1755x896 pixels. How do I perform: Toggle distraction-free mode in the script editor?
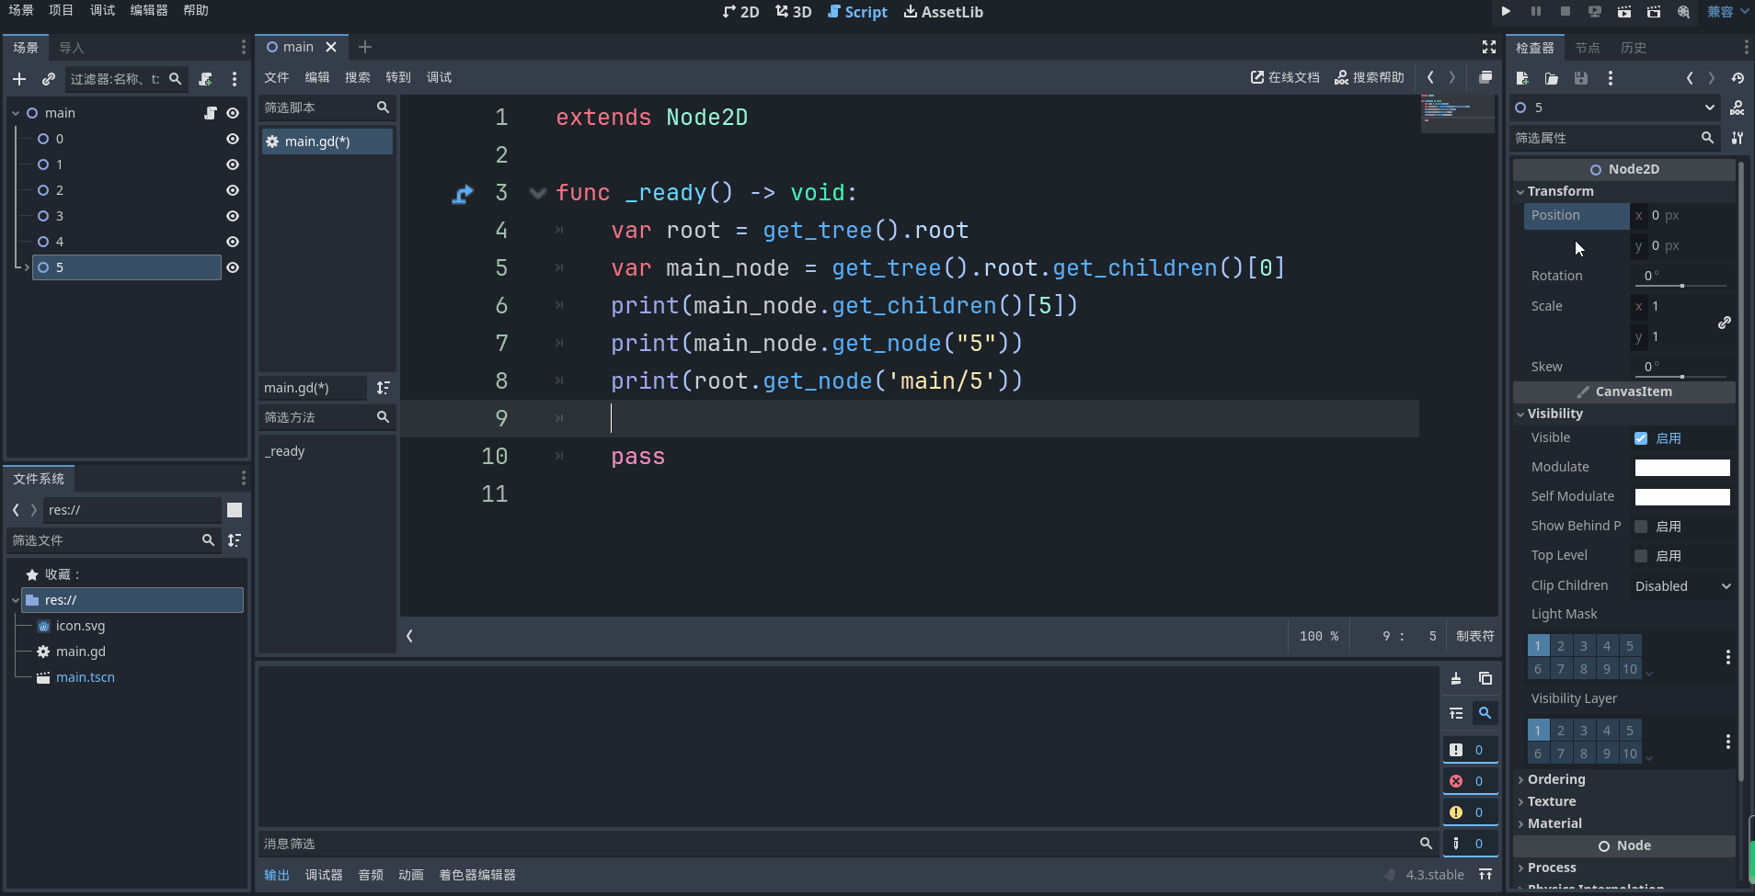(x=1489, y=47)
